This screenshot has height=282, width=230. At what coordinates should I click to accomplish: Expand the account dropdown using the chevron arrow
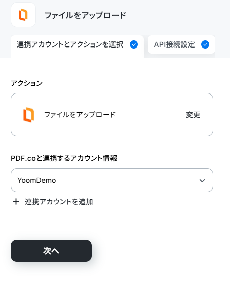coord(202,180)
